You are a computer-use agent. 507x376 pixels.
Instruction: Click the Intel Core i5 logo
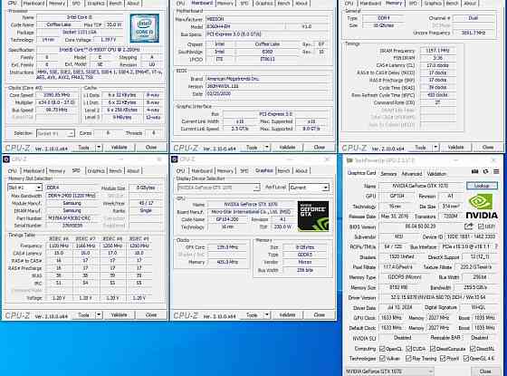point(144,28)
